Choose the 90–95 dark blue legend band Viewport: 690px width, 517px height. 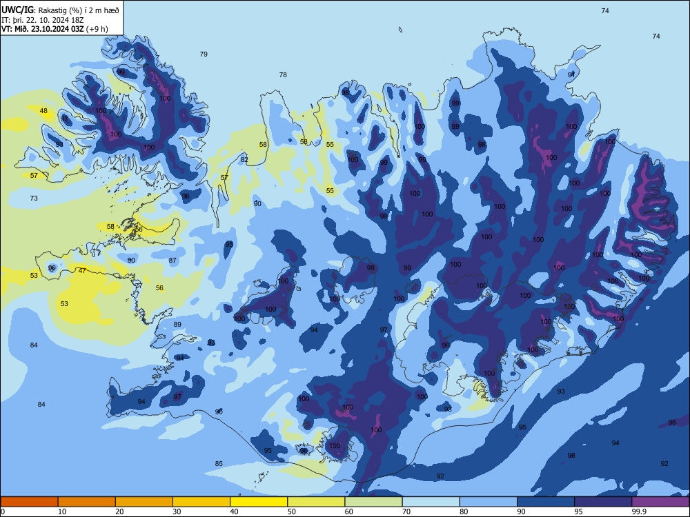coord(546,502)
